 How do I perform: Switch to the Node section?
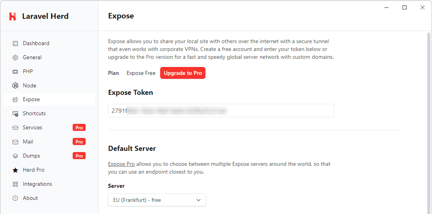pyautogui.click(x=49, y=85)
